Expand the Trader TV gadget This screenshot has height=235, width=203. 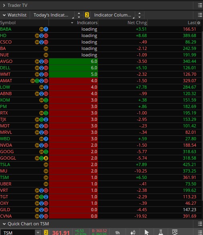(4, 5)
